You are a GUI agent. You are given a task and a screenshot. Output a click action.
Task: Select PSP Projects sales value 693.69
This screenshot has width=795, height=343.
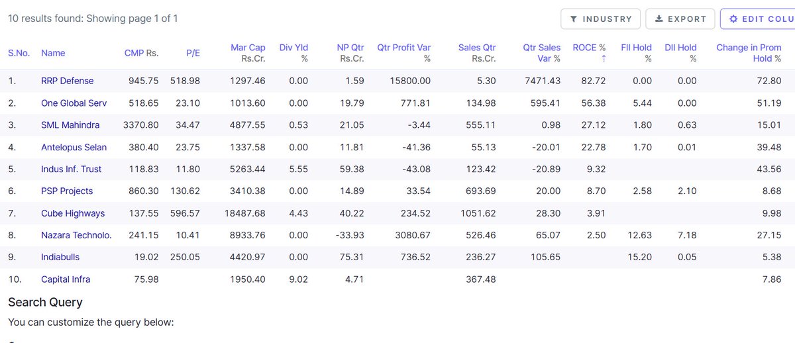coord(481,191)
